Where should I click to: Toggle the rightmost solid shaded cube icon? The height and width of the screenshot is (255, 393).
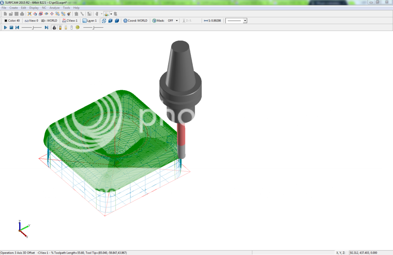point(117,21)
